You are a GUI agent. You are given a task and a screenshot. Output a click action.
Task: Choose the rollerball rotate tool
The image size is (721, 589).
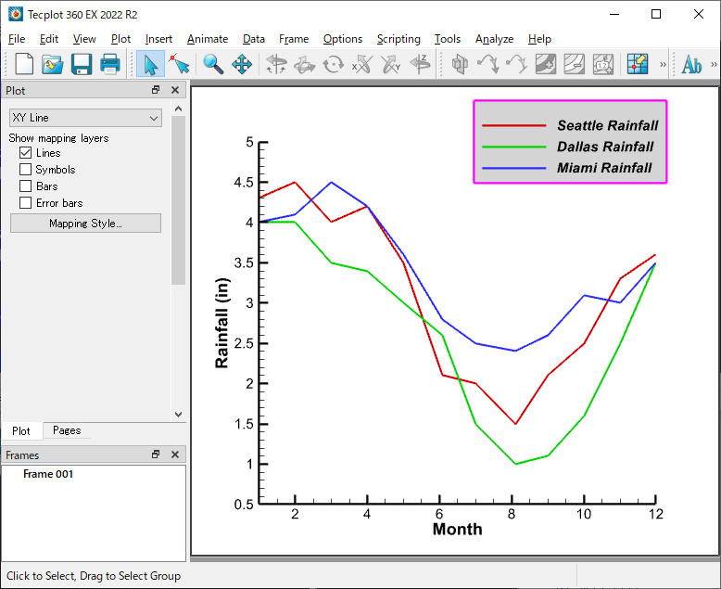tap(304, 64)
